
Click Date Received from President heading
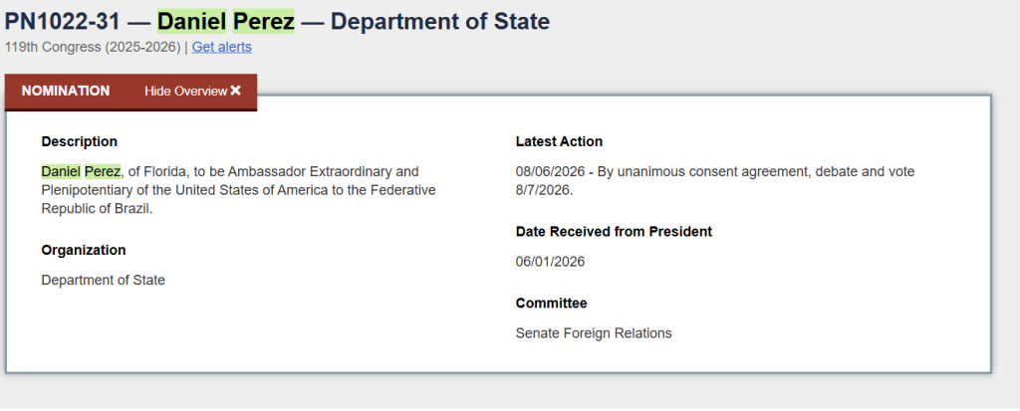pos(614,232)
